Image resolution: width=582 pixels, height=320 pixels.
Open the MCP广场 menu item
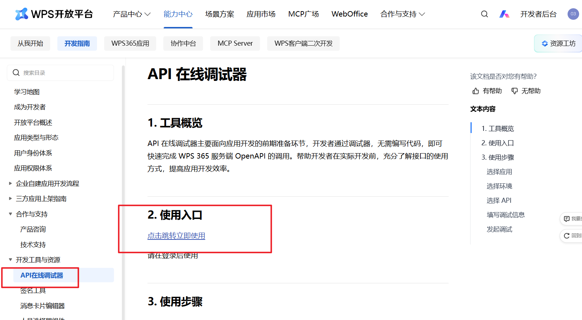[x=304, y=14]
